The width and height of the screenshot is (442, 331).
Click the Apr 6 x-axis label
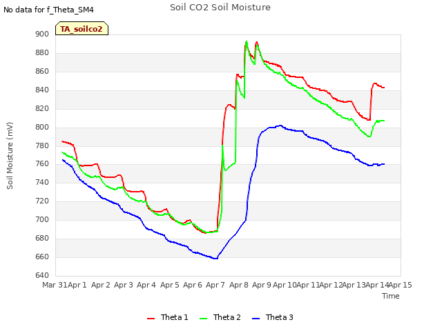pyautogui.click(x=193, y=285)
